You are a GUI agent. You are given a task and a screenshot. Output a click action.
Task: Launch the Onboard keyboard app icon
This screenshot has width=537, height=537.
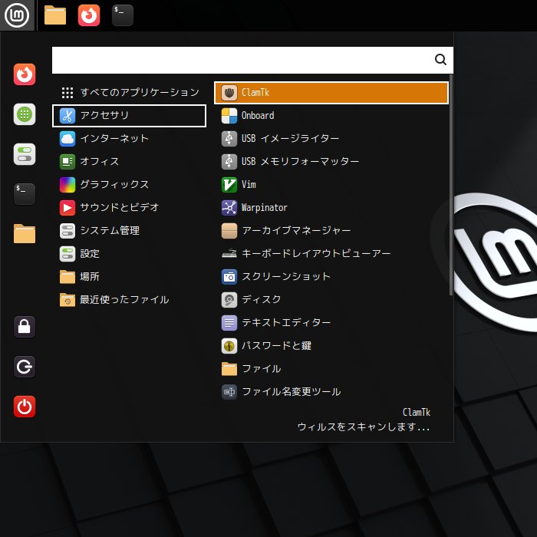pos(229,116)
